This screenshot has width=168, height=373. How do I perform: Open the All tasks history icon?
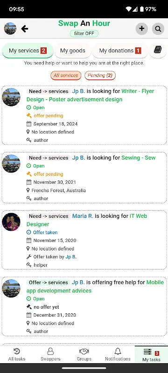17,351
